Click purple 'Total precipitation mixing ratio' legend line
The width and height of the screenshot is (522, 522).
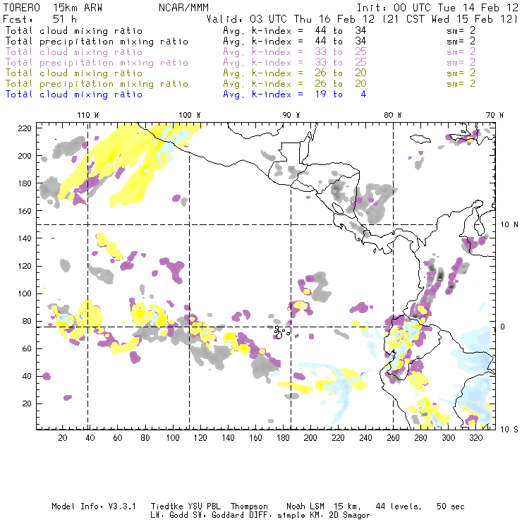pyautogui.click(x=97, y=63)
